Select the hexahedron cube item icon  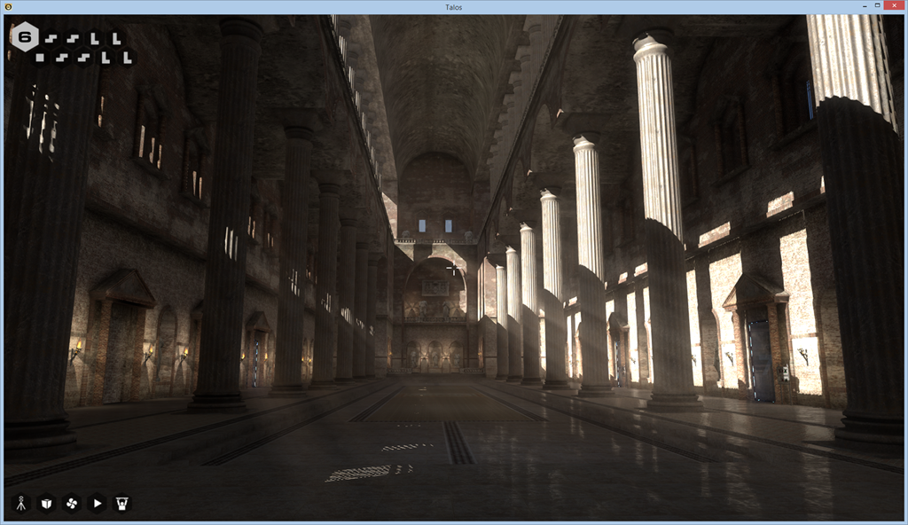pyautogui.click(x=46, y=503)
